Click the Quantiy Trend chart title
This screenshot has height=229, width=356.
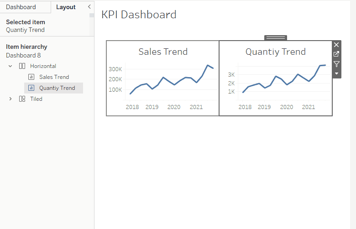pyautogui.click(x=275, y=52)
